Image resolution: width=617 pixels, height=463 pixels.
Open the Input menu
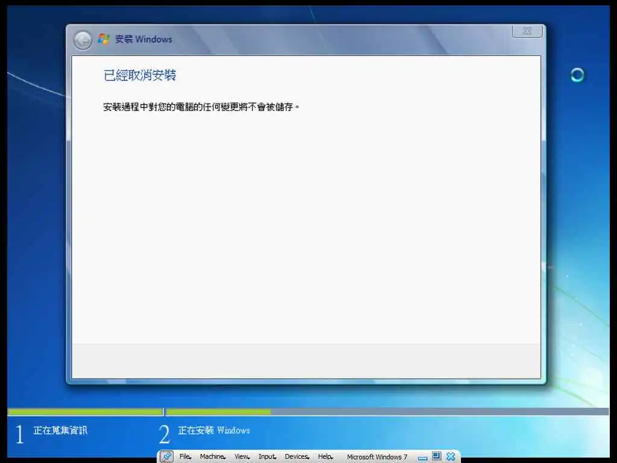pyautogui.click(x=267, y=457)
